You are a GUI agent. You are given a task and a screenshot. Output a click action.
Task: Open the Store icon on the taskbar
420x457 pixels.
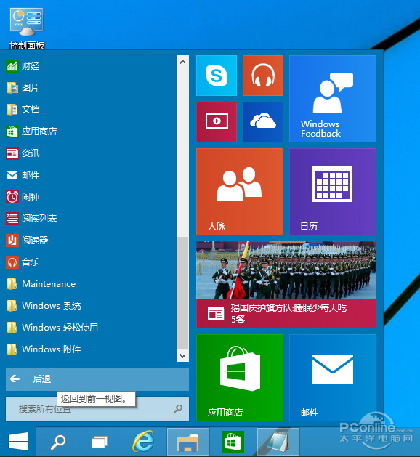(x=233, y=442)
